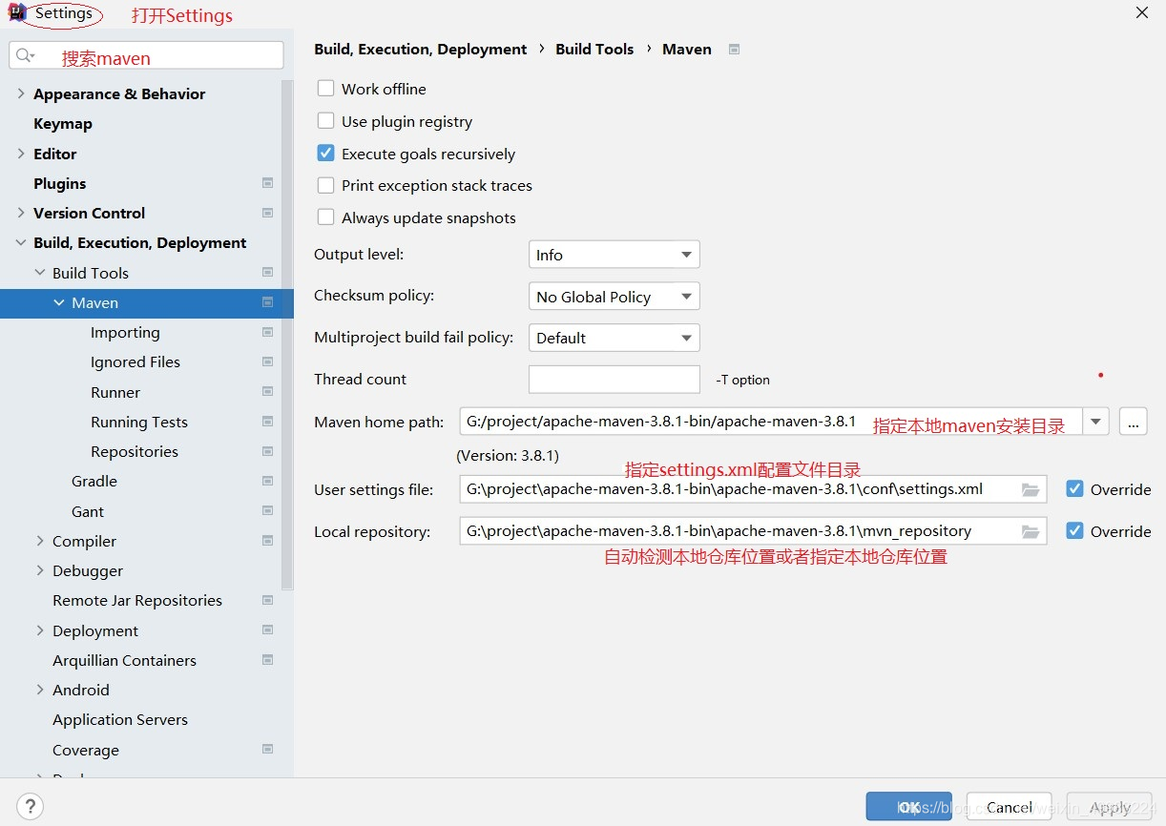The height and width of the screenshot is (826, 1166).
Task: Click the settings tree vertical scrollbar
Action: pos(287,334)
